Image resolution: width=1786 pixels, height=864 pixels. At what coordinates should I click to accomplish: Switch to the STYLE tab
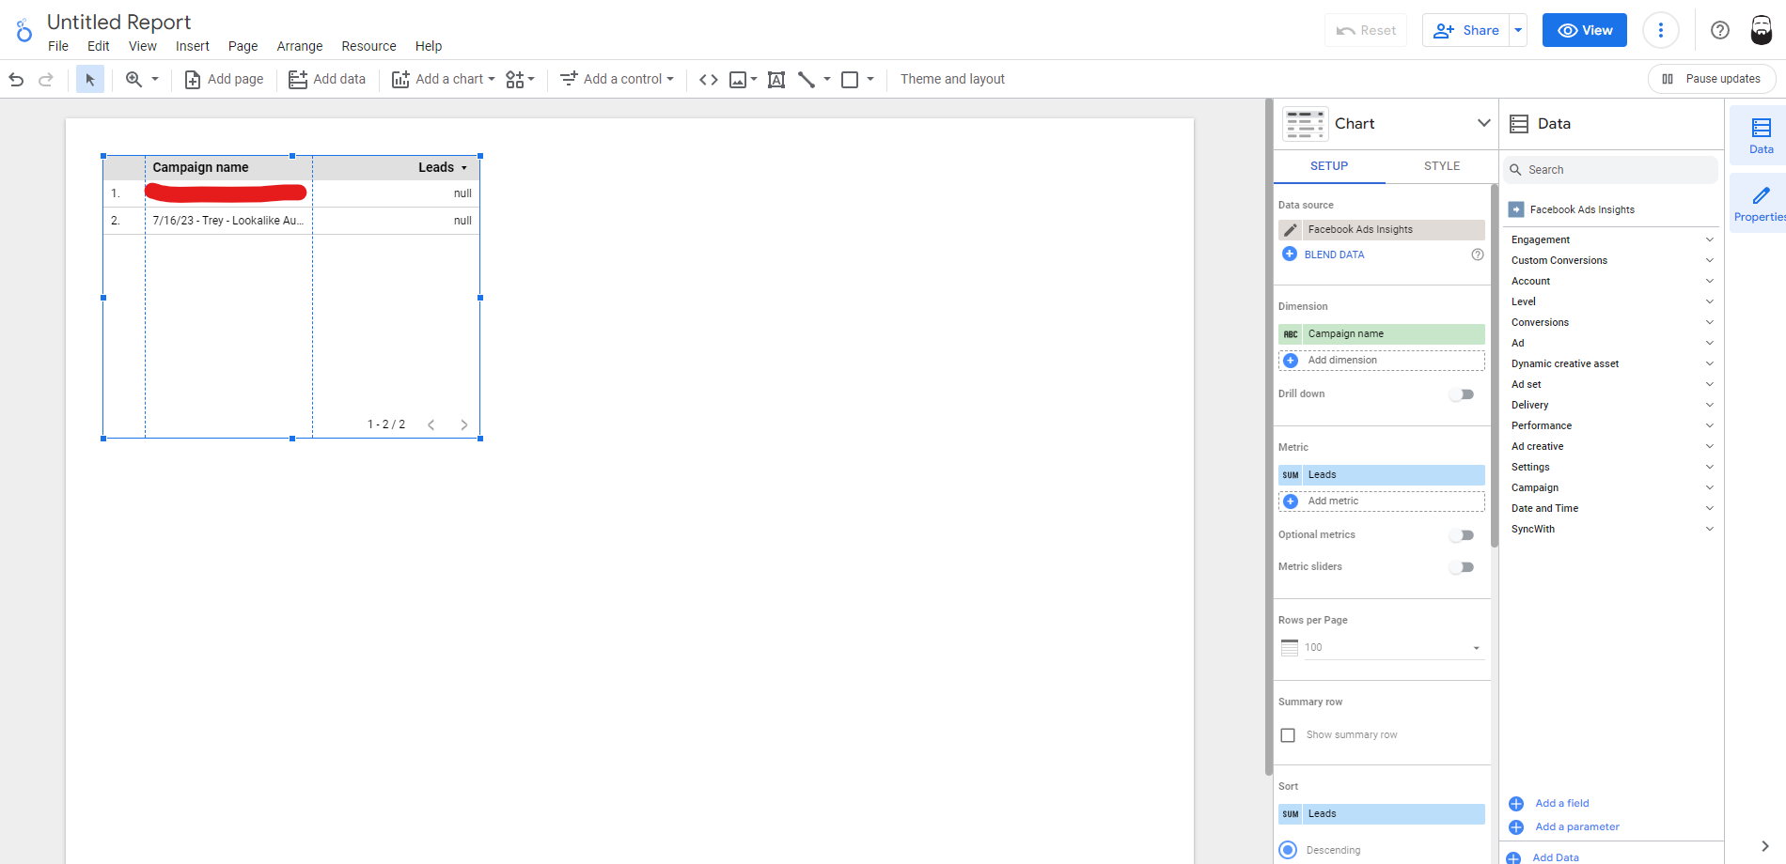click(x=1441, y=166)
